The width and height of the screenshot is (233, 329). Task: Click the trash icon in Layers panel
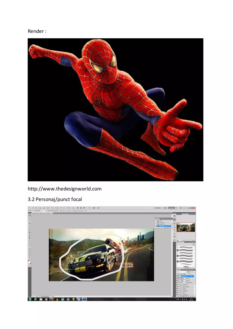point(193,296)
